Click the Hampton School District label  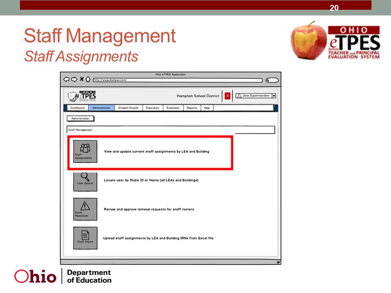point(198,96)
